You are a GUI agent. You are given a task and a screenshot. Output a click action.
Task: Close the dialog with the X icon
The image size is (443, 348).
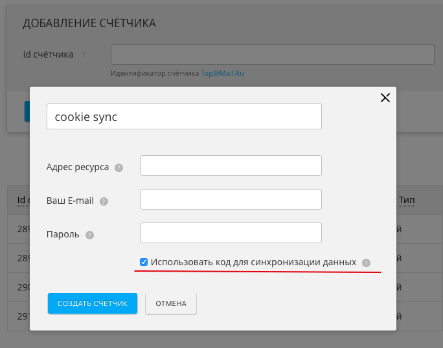385,98
